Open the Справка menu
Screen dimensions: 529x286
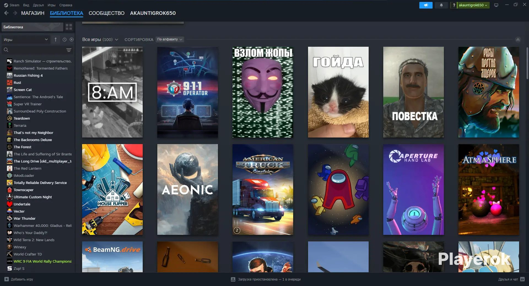tap(66, 5)
